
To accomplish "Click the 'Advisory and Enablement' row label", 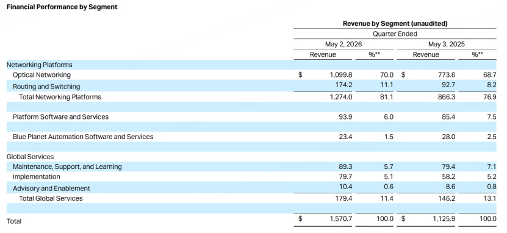I will point(51,188).
